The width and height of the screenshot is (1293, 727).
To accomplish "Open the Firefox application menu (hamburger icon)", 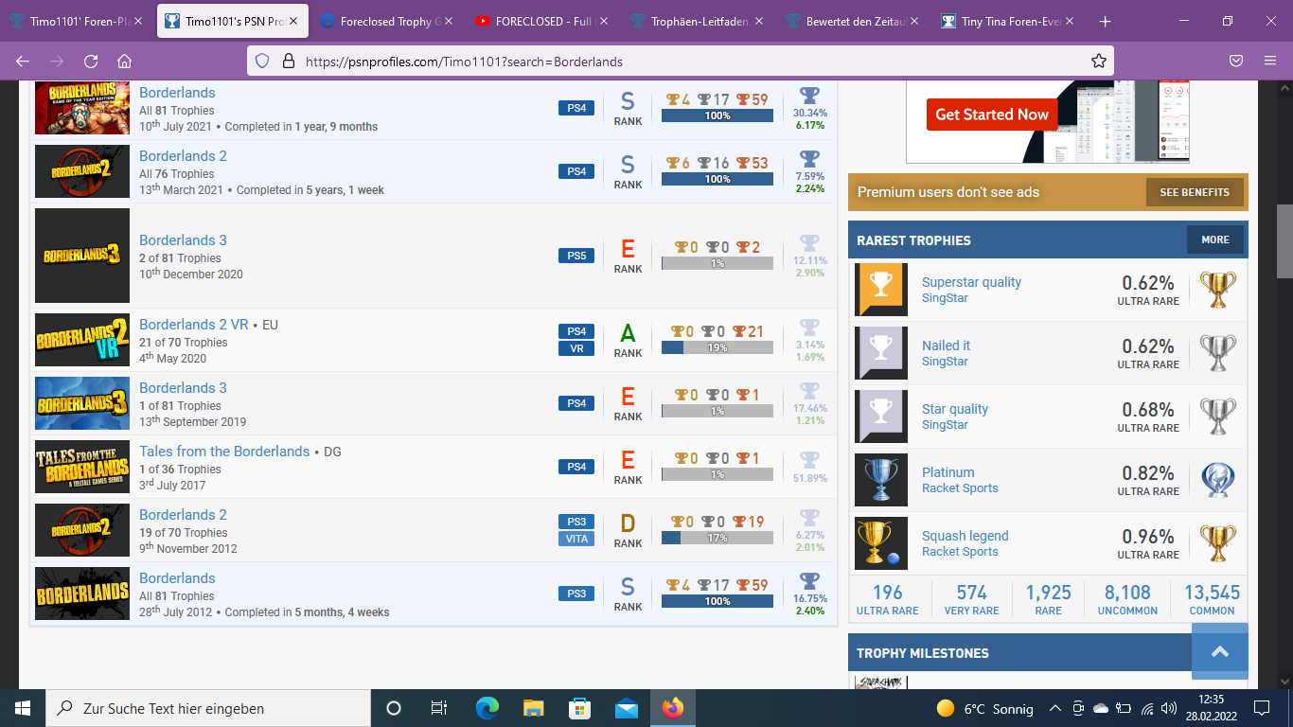I will click(x=1268, y=61).
